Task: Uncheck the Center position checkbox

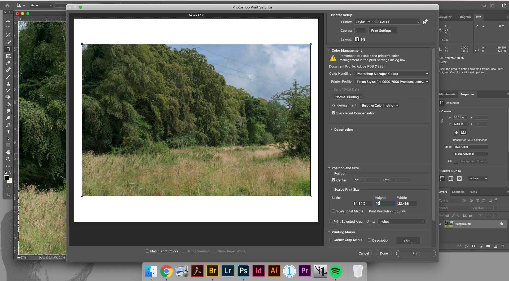Action: tap(333, 180)
